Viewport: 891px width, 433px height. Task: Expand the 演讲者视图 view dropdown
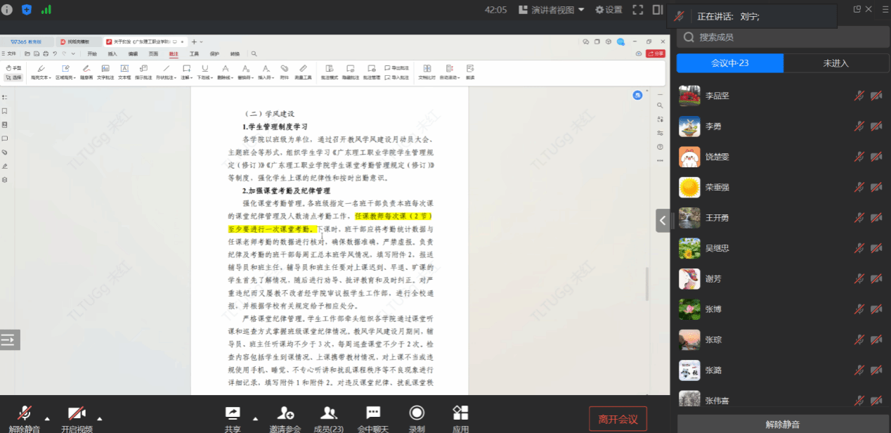tap(552, 10)
